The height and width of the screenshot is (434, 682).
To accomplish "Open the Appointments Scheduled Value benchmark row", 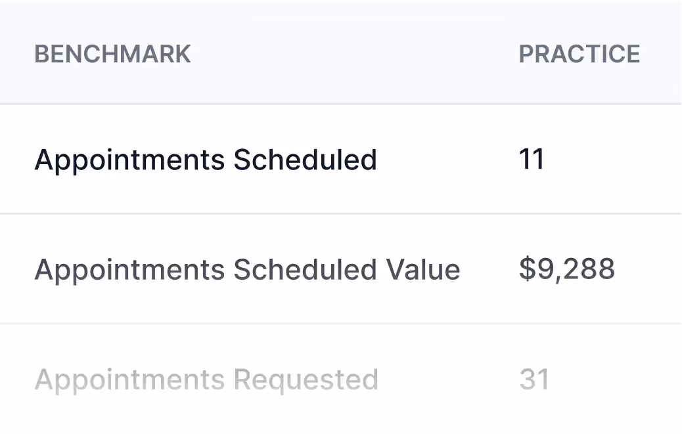I will pos(340,269).
